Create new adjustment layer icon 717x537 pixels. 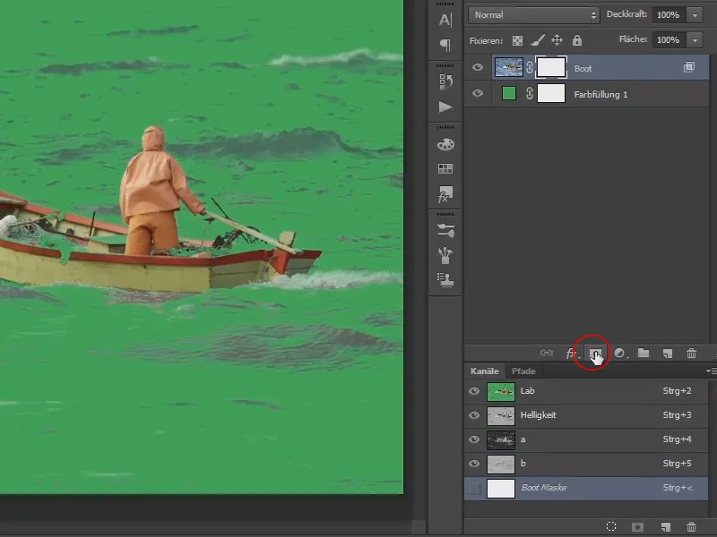(x=620, y=354)
